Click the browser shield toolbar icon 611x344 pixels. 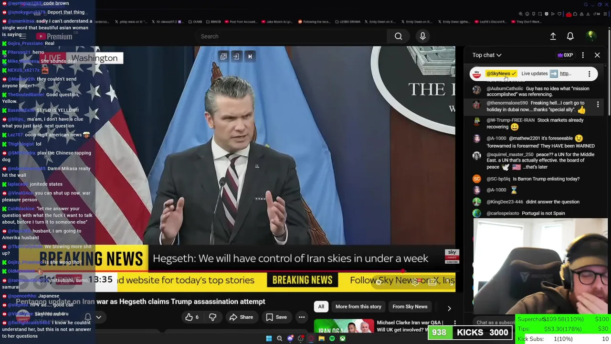point(547,14)
